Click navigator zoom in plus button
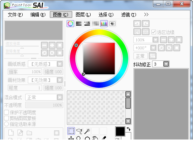The image size is (193, 145). (52, 45)
